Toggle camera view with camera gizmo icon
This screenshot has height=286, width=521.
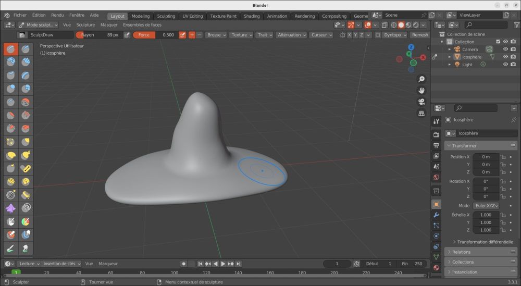421,102
